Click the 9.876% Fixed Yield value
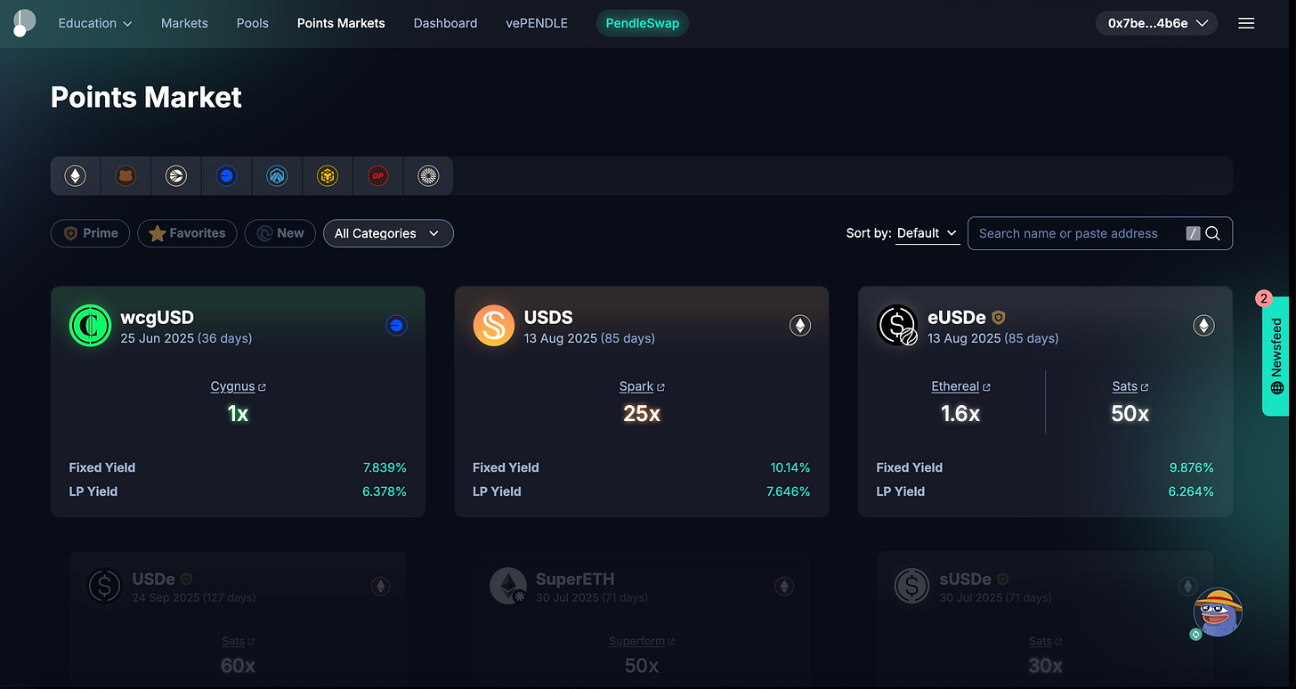The width and height of the screenshot is (1296, 689). click(x=1192, y=467)
